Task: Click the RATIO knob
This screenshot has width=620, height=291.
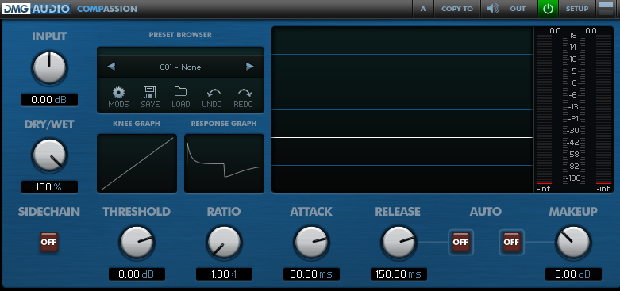Action: click(224, 243)
